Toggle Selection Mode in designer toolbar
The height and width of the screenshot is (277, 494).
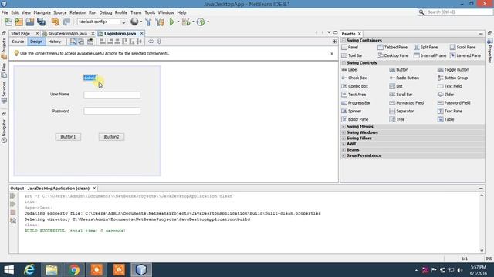click(73, 42)
